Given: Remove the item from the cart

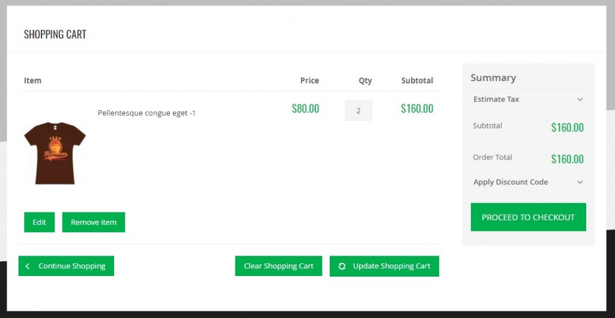Looking at the screenshot, I should (x=94, y=222).
